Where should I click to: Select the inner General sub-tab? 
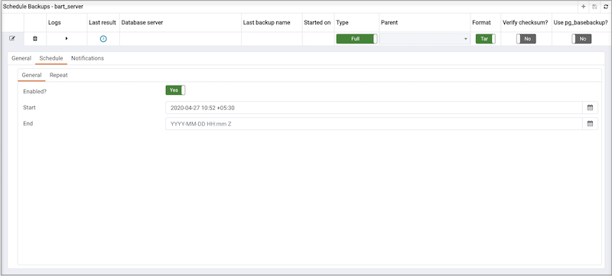point(31,75)
